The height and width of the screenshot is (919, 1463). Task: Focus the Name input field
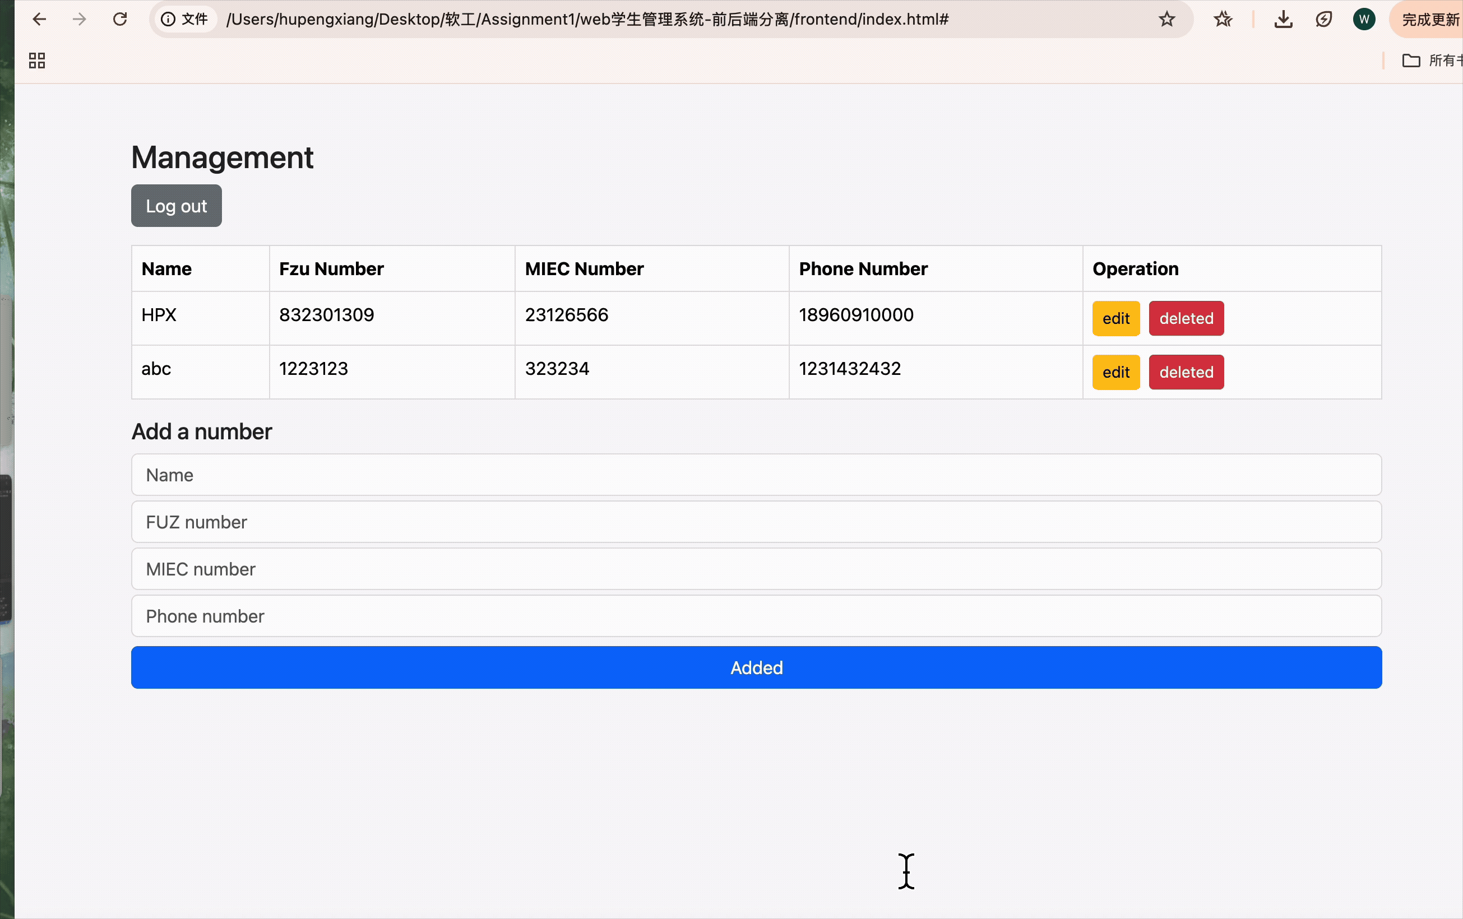[x=756, y=475]
